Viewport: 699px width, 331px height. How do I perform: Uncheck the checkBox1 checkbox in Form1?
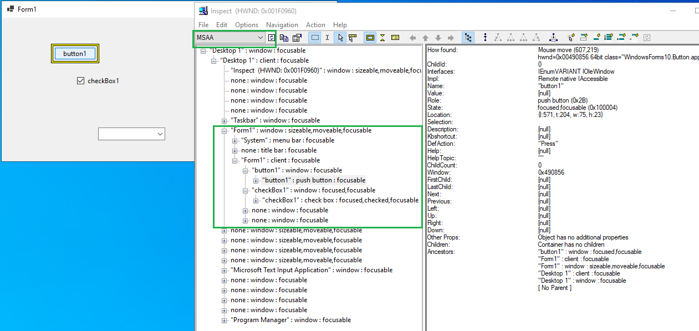pos(80,80)
